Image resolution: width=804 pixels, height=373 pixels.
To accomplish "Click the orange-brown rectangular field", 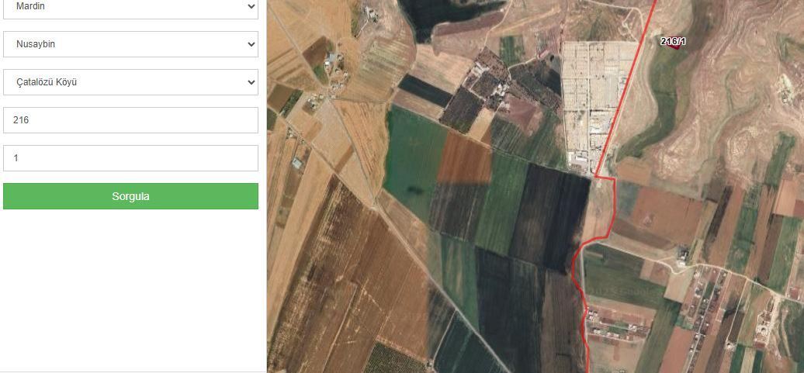I will (x=464, y=161).
